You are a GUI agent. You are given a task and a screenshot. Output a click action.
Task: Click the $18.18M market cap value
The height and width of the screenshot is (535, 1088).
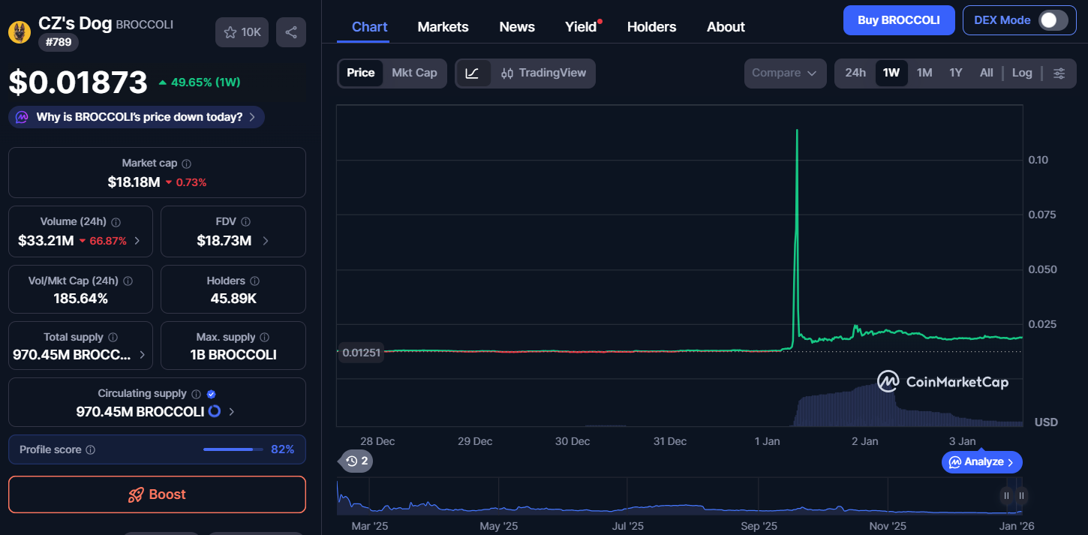[x=134, y=182]
